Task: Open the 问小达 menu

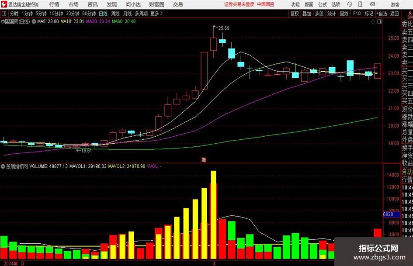Action: click(133, 4)
